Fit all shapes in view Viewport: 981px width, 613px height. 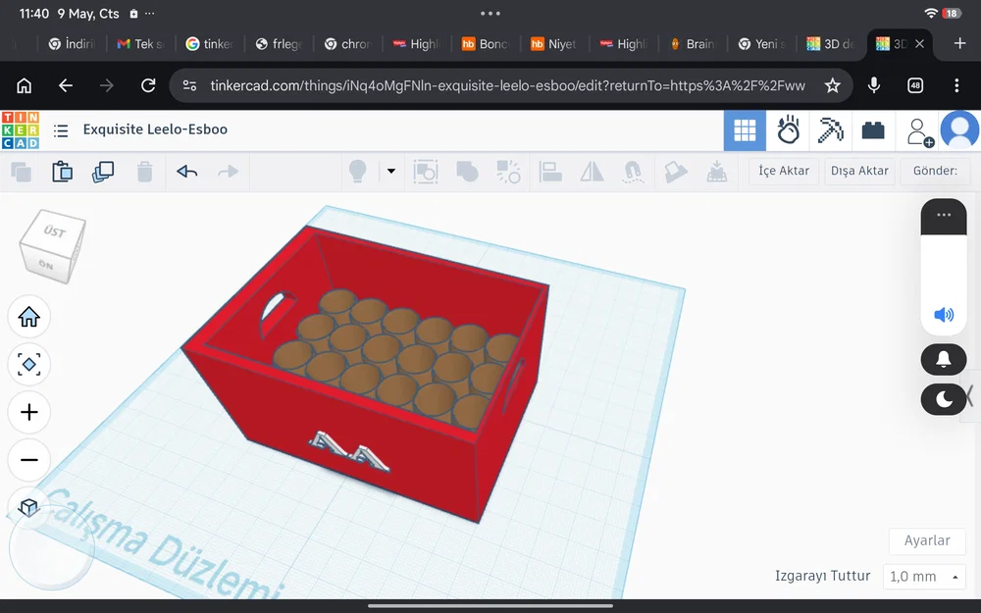tap(29, 365)
